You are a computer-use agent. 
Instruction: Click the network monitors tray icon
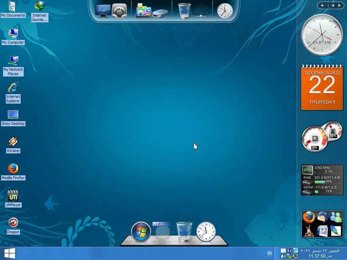coord(295,257)
